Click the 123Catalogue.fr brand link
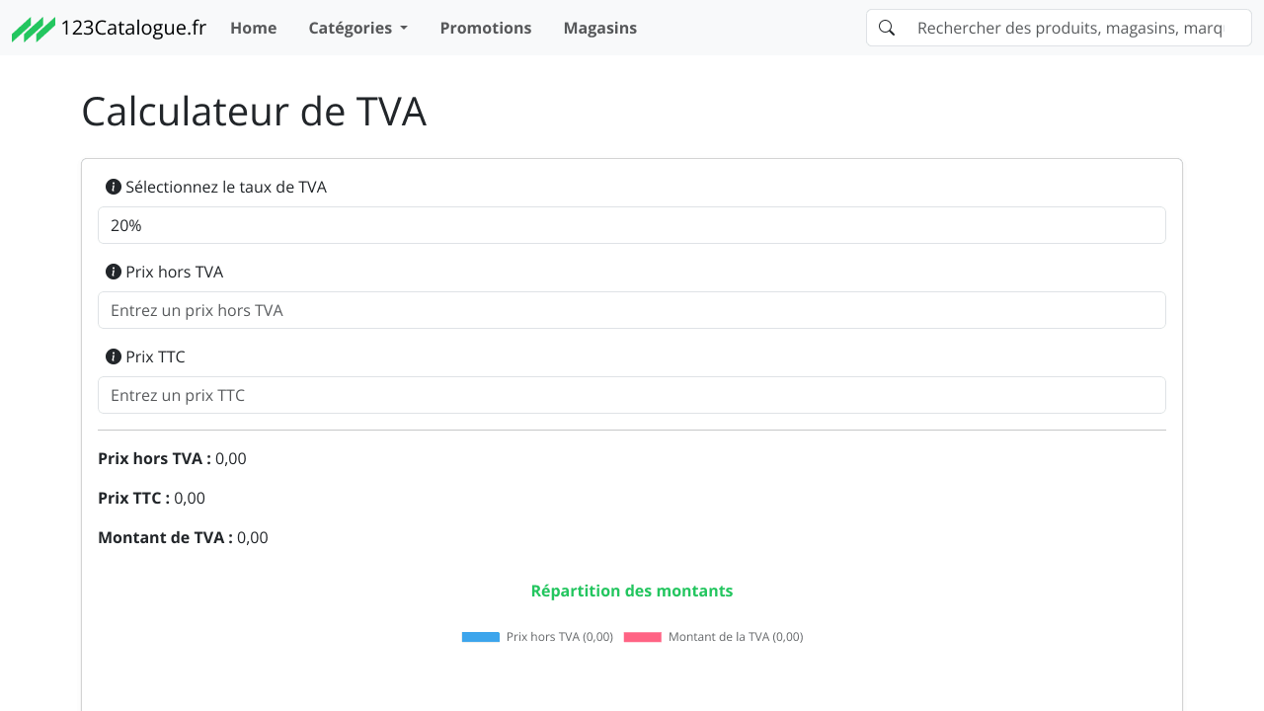This screenshot has height=711, width=1264. (x=109, y=28)
